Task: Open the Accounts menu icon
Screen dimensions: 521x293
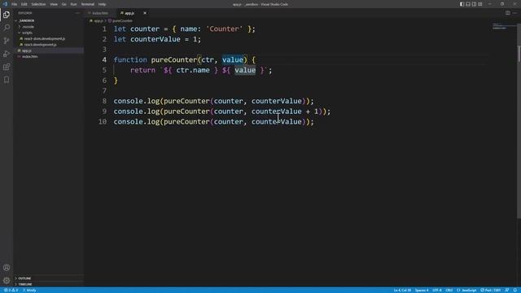Action: [x=7, y=268]
